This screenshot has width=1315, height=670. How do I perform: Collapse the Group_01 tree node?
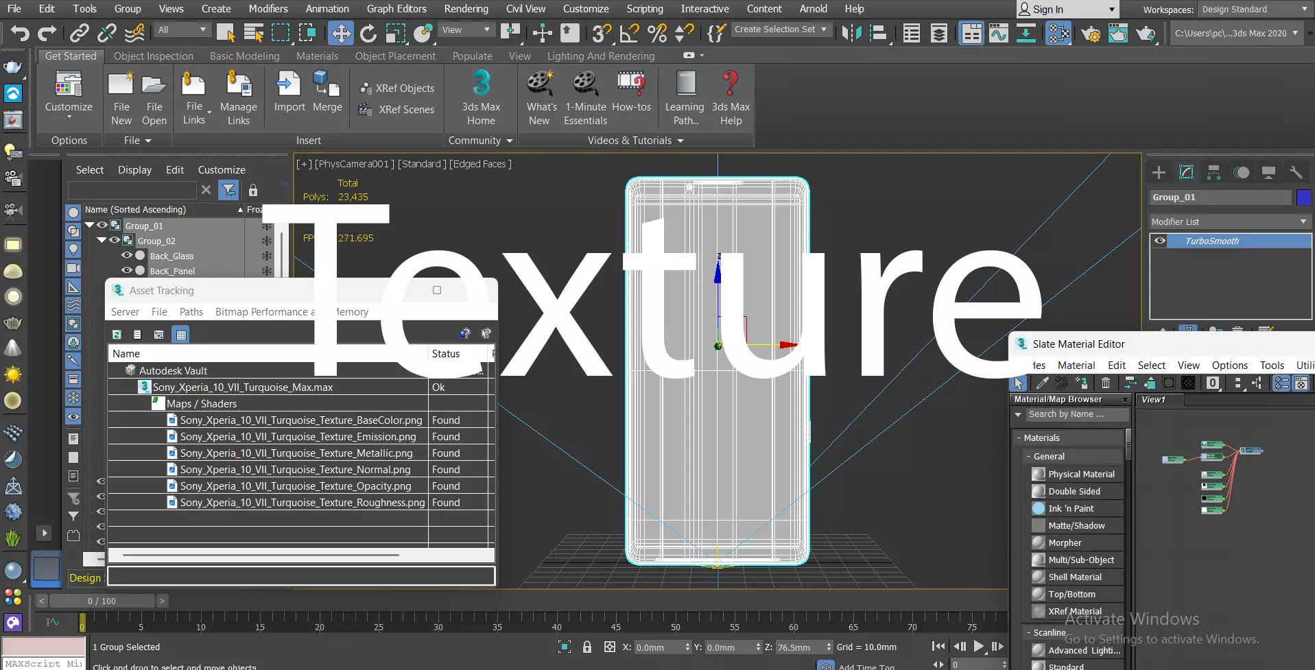[x=89, y=225]
